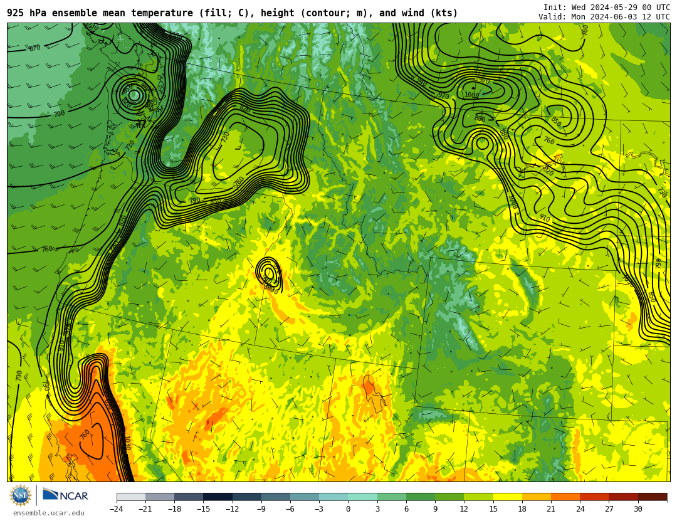
Task: Click the '1030' contour label near the orange region
Action: point(127,443)
